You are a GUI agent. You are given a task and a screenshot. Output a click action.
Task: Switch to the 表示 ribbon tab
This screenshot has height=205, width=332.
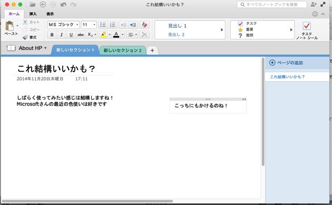[x=50, y=14]
